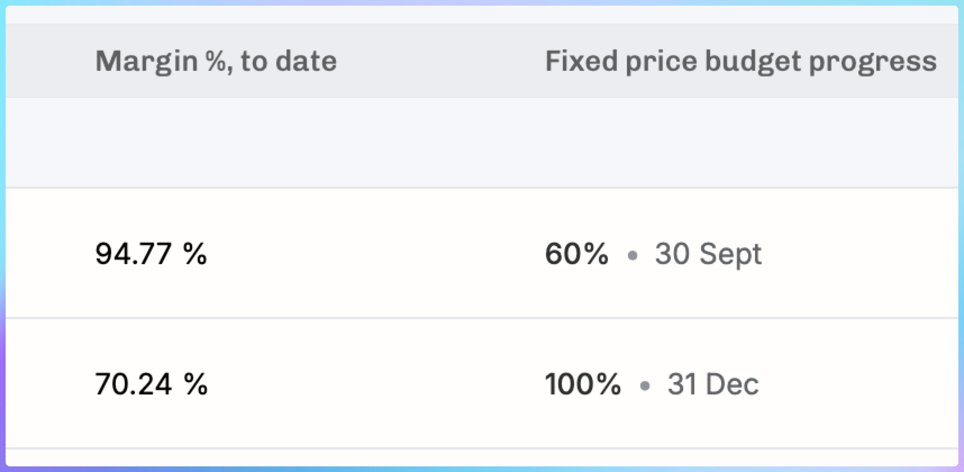964x472 pixels.
Task: Open the 30 Sept date label
Action: (708, 253)
